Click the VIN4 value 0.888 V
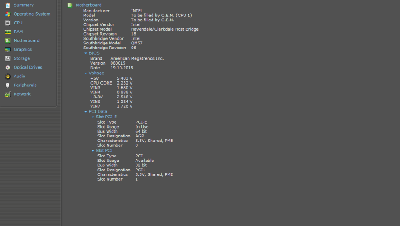Viewport: 400px width, 226px height. 124,92
